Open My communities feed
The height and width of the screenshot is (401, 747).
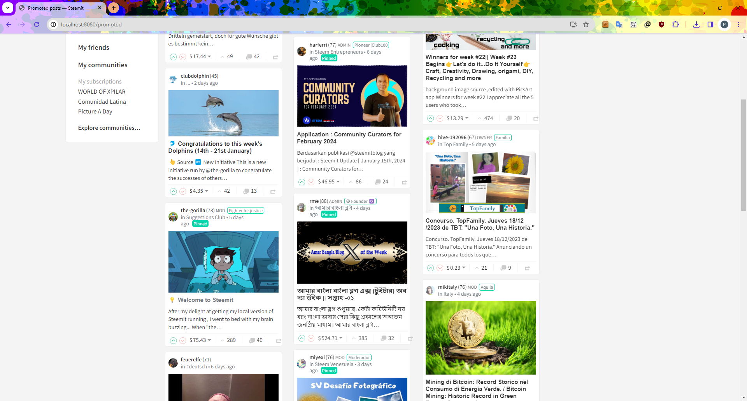103,65
